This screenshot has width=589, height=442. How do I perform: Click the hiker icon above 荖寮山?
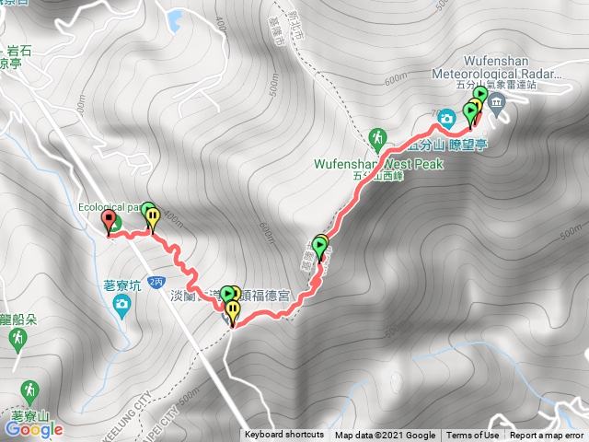[29, 393]
